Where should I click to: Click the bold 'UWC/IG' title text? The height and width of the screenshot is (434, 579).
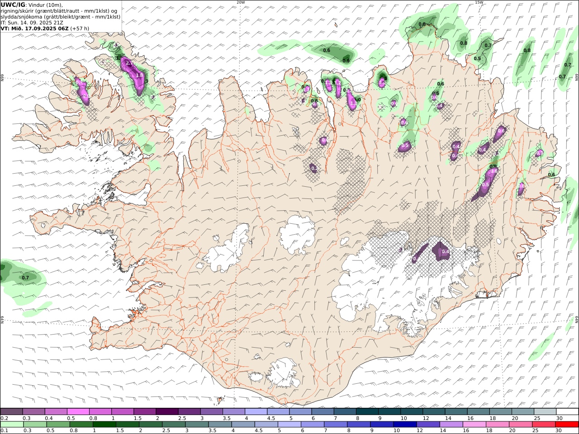point(13,5)
